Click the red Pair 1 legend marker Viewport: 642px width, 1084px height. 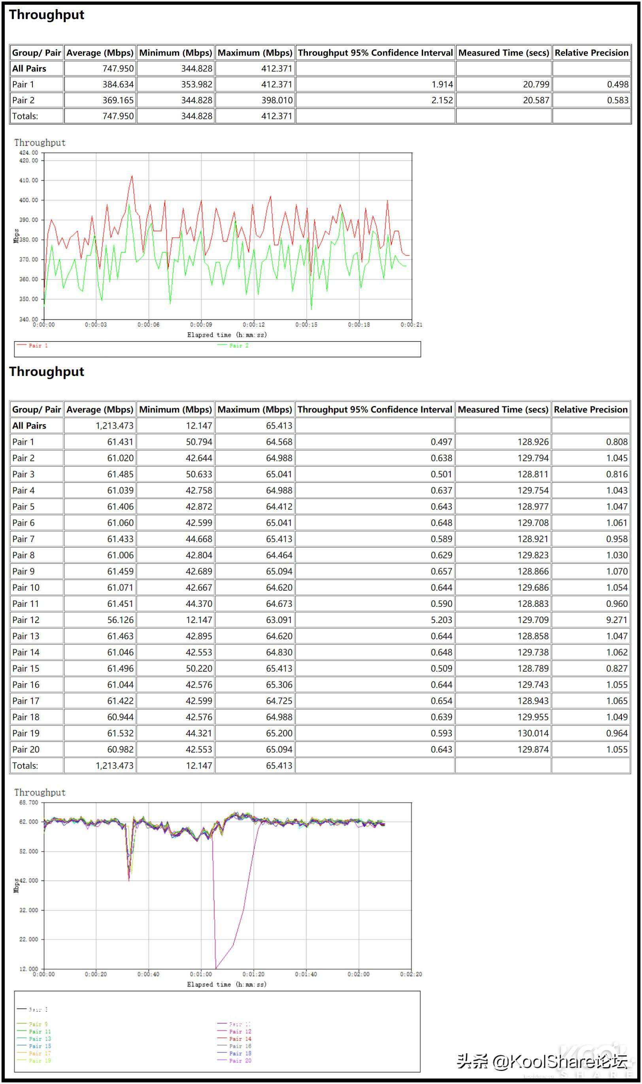coord(21,345)
